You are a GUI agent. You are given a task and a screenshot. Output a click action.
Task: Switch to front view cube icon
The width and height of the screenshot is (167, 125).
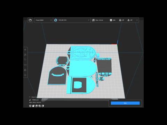click(33, 106)
